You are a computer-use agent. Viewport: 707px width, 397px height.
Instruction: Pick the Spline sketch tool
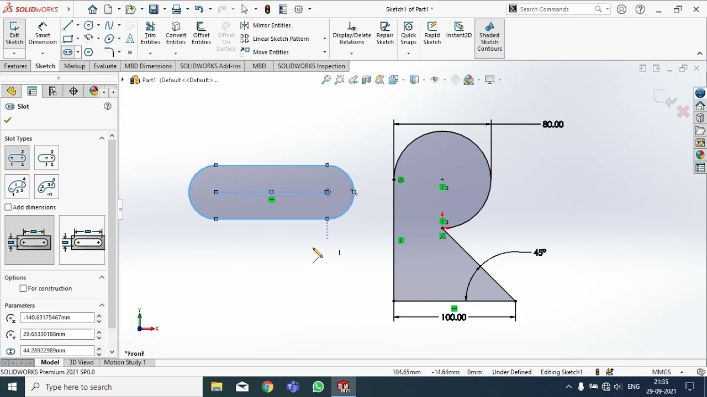coord(109,25)
